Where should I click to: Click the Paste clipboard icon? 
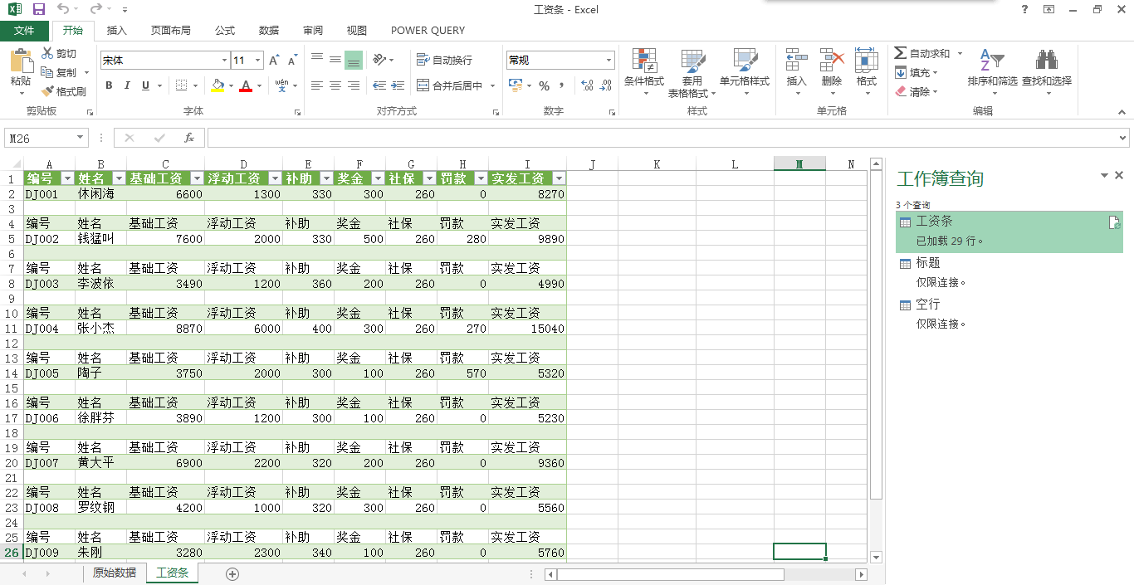tap(21, 61)
